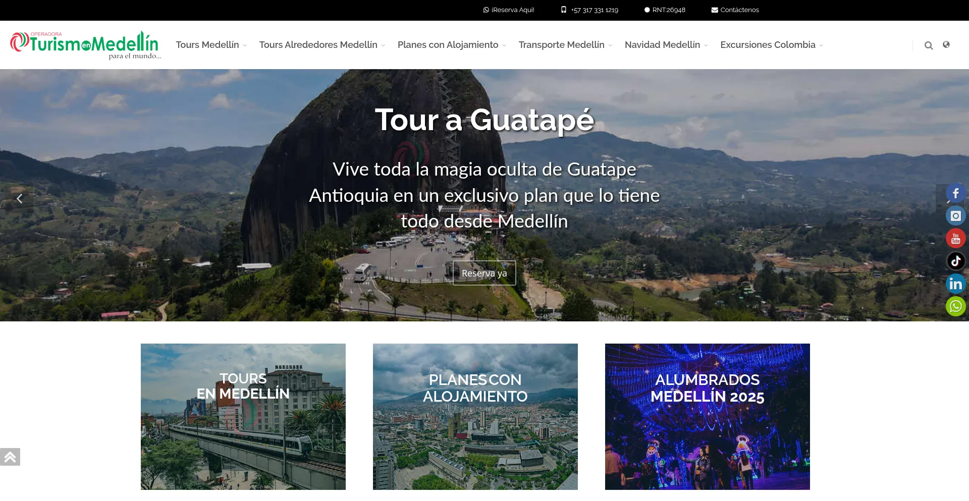This screenshot has height=501, width=969.
Task: Click the search magnifier icon
Action: tap(928, 45)
